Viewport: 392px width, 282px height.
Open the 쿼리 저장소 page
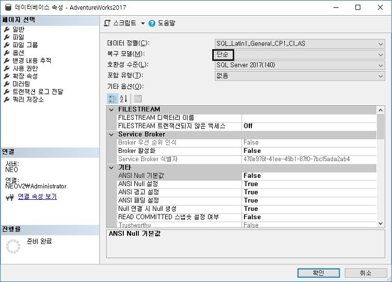click(28, 99)
